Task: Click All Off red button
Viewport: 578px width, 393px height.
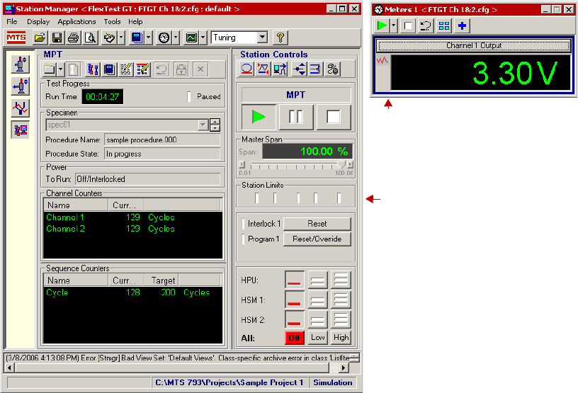Action: point(294,338)
